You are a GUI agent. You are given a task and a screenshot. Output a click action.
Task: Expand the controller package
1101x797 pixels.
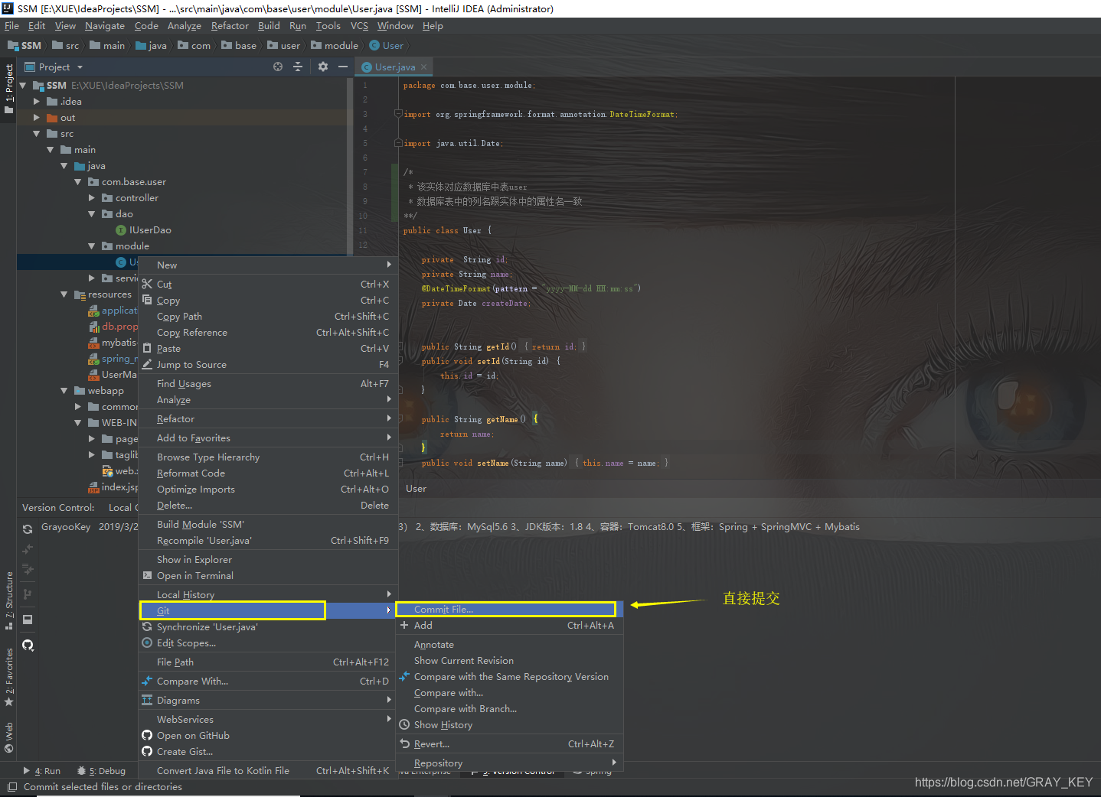pos(91,197)
